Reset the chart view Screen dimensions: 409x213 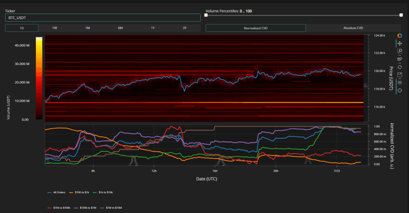[399, 67]
